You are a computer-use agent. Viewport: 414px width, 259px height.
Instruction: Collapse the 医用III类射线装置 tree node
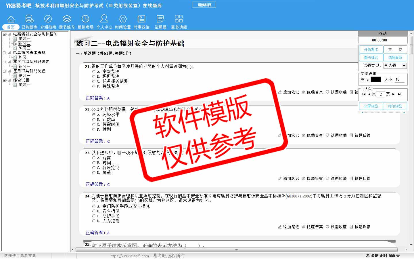[x=4, y=71]
